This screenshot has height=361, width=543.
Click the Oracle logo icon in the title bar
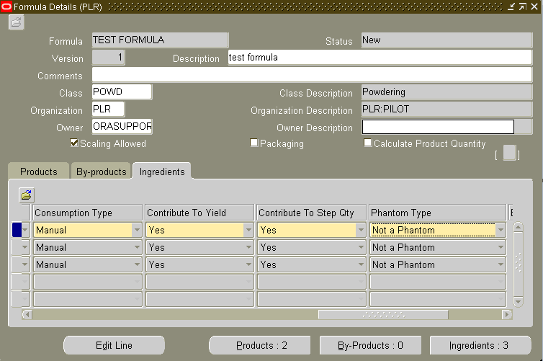6,6
